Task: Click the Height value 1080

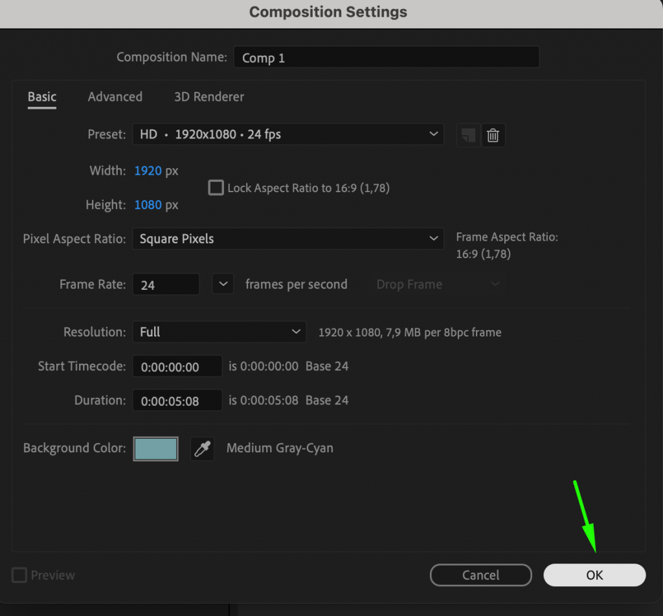Action: click(x=148, y=205)
